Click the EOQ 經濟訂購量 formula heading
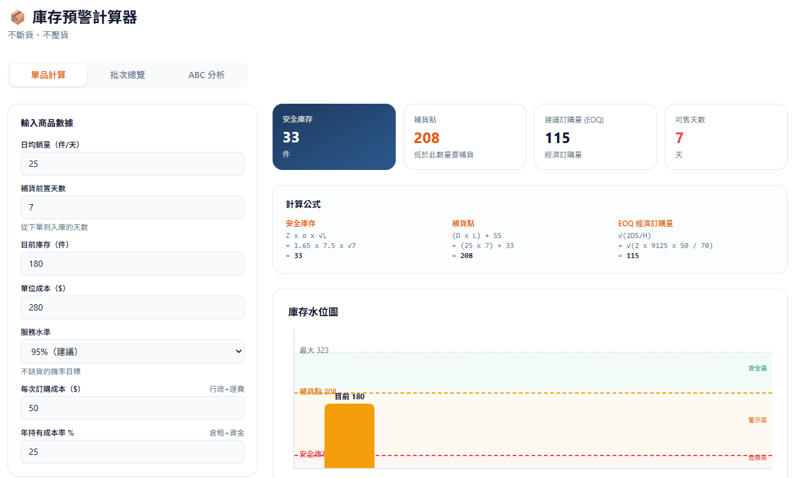 coord(645,223)
